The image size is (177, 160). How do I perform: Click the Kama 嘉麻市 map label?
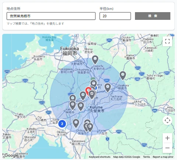131,57
